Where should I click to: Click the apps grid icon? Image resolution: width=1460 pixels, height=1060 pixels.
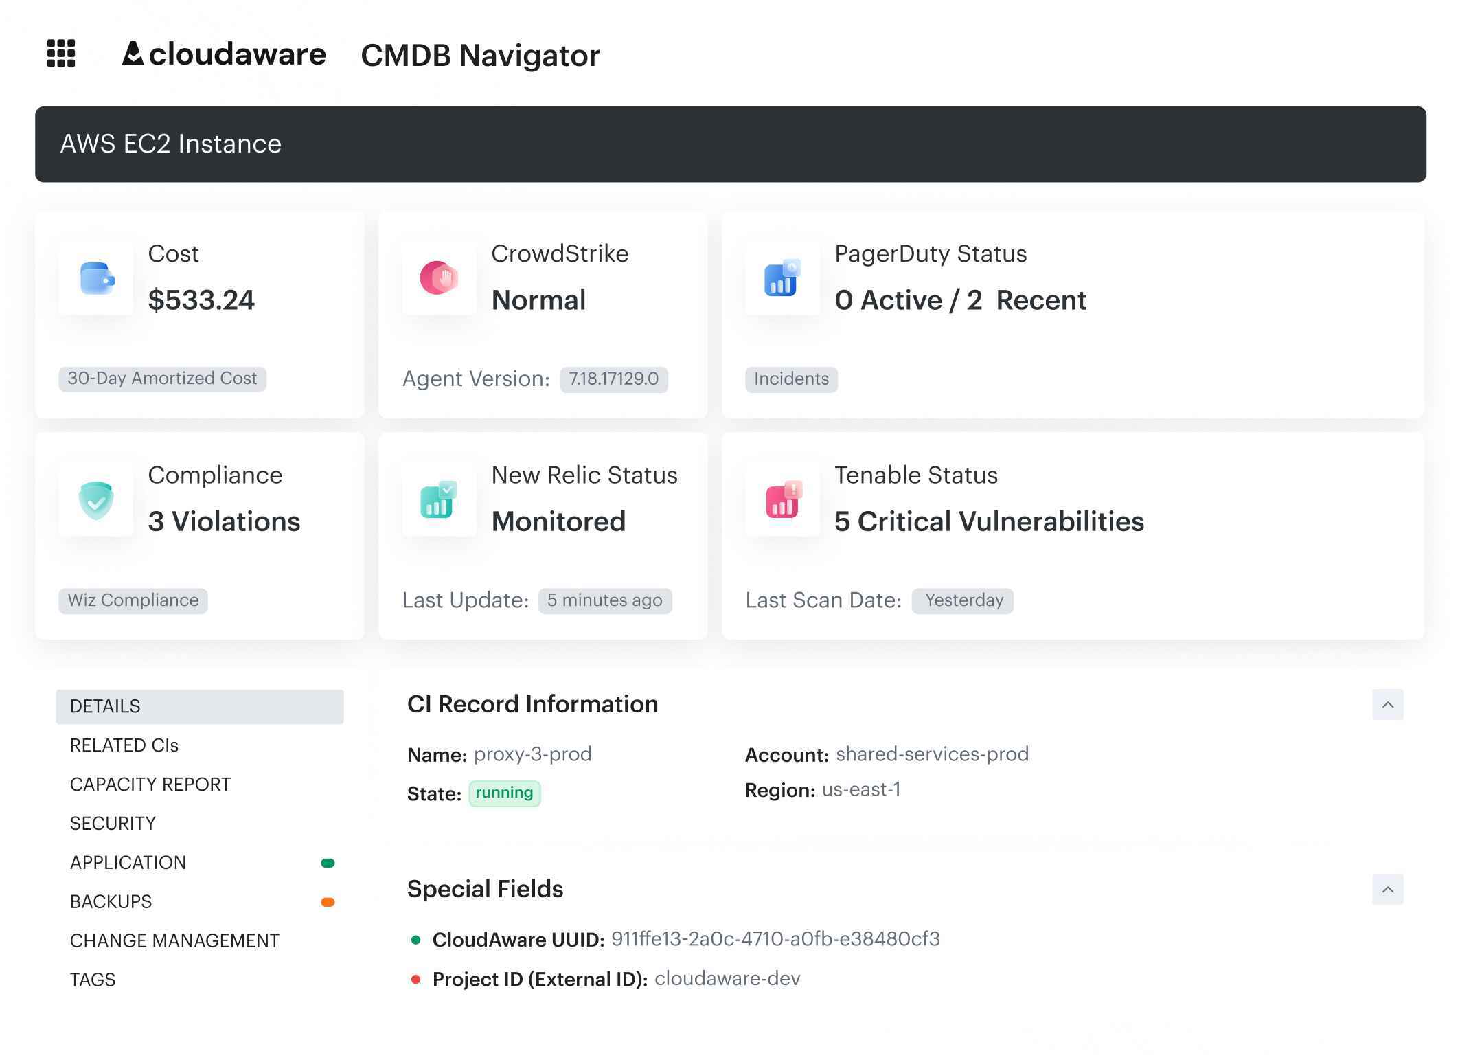61,55
